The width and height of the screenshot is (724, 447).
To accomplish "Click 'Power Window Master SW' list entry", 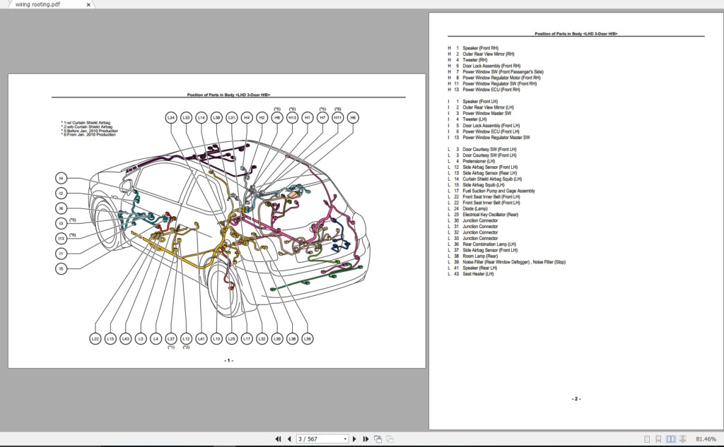I will pyautogui.click(x=486, y=114).
